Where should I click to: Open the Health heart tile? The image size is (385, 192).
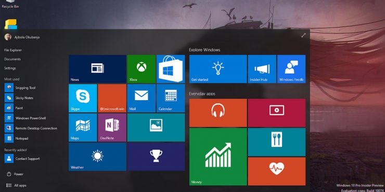pos(277,171)
